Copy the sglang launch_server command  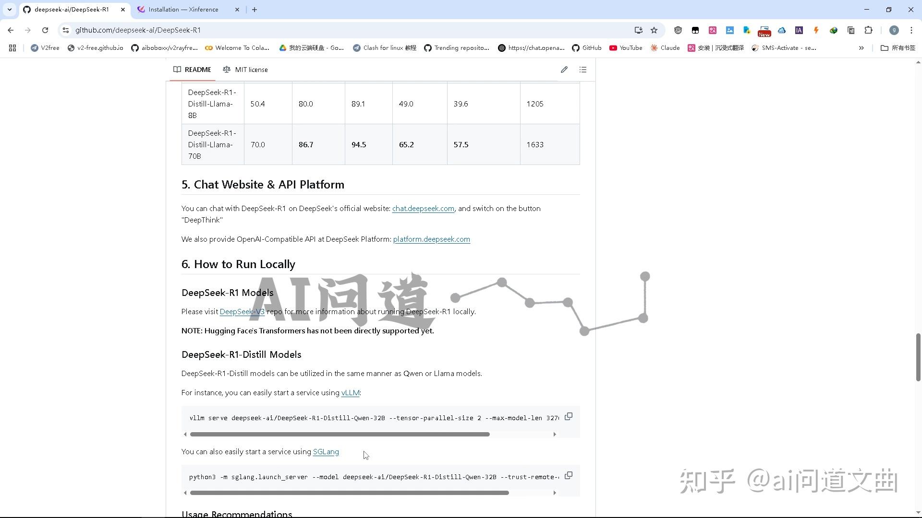[568, 475]
